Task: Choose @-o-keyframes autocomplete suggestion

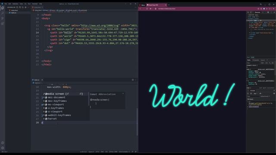Action: coord(66,108)
